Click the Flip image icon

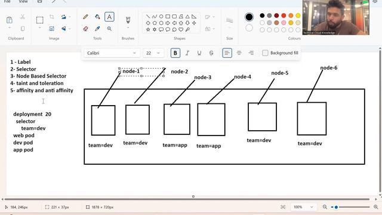coord(64,29)
